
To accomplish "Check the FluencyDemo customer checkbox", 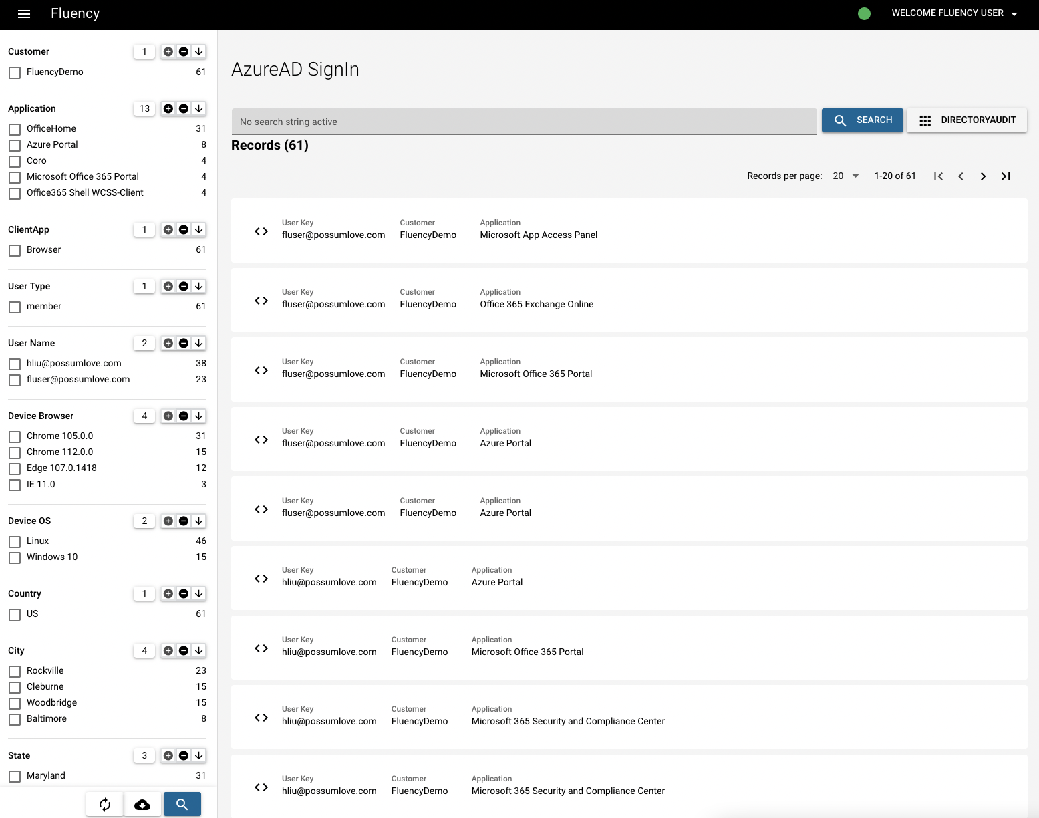I will tap(15, 73).
